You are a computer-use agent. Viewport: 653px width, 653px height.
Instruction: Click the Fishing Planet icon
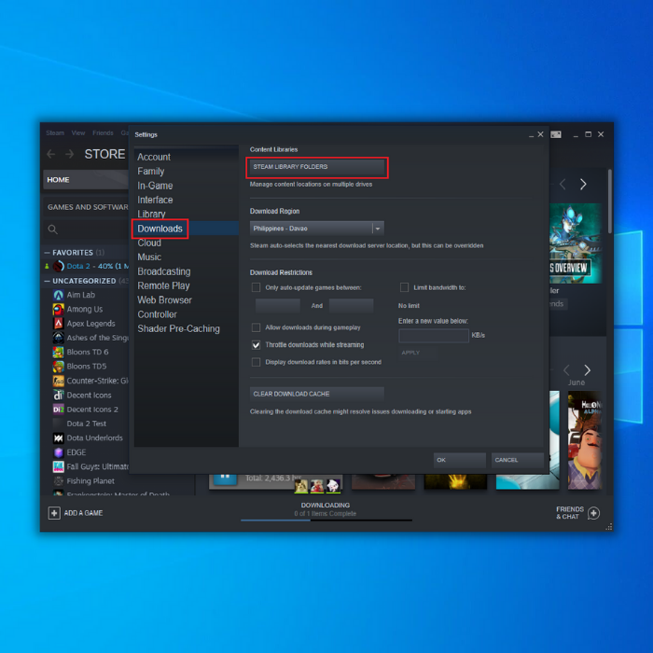(58, 481)
